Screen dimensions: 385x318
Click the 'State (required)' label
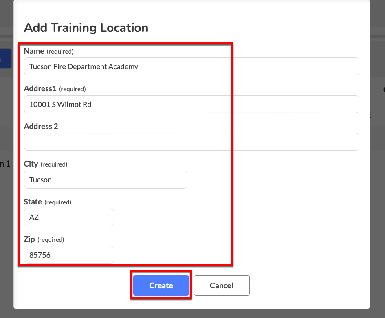click(x=47, y=202)
